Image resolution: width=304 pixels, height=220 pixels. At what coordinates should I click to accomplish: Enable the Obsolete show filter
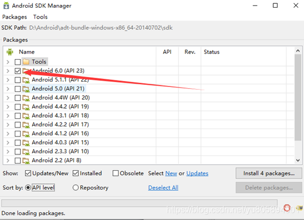[x=115, y=173]
